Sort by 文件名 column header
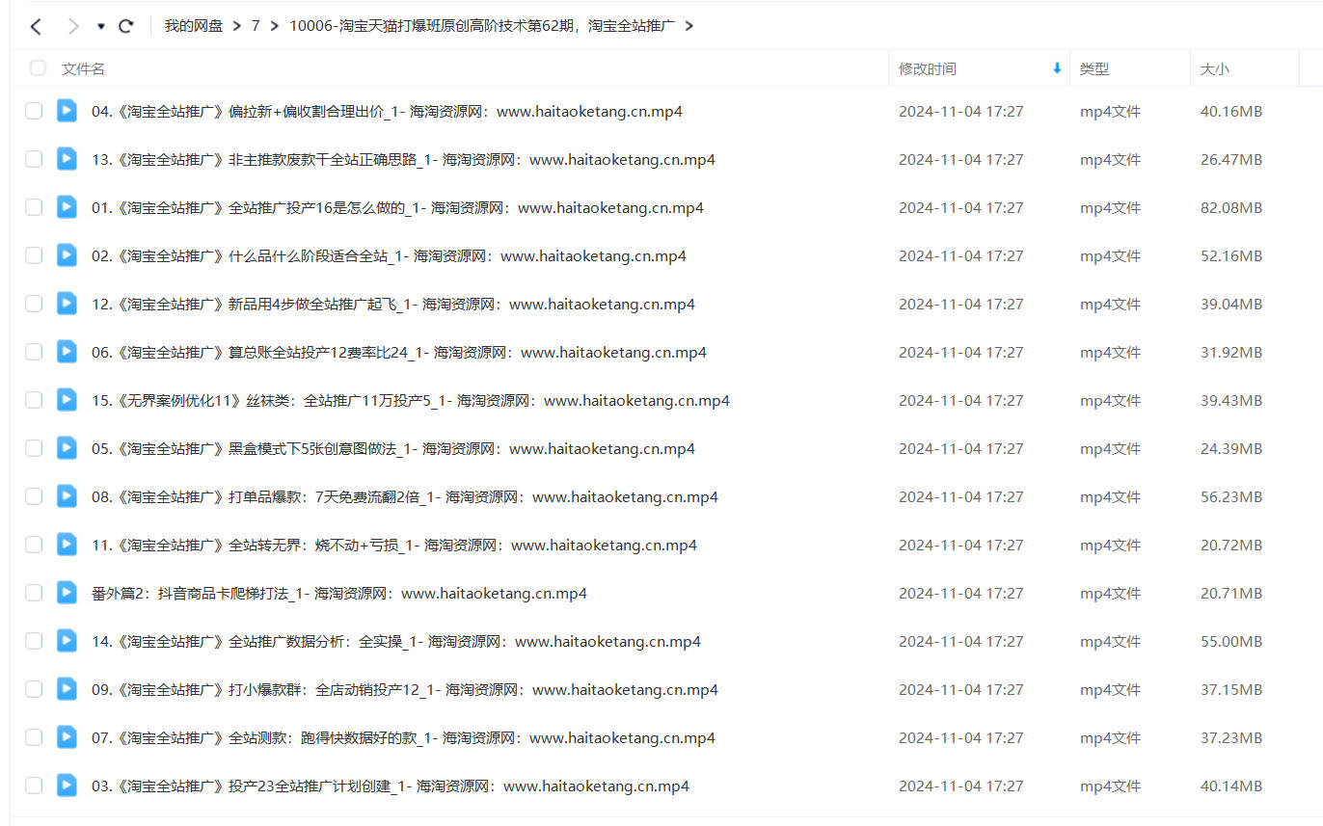Image resolution: width=1323 pixels, height=826 pixels. point(83,69)
